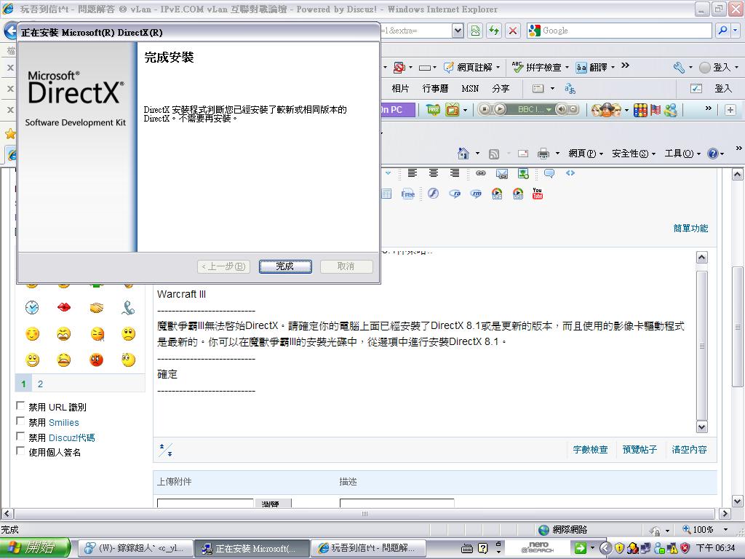The width and height of the screenshot is (745, 559).
Task: Open the 相片 menu item
Action: 400,88
